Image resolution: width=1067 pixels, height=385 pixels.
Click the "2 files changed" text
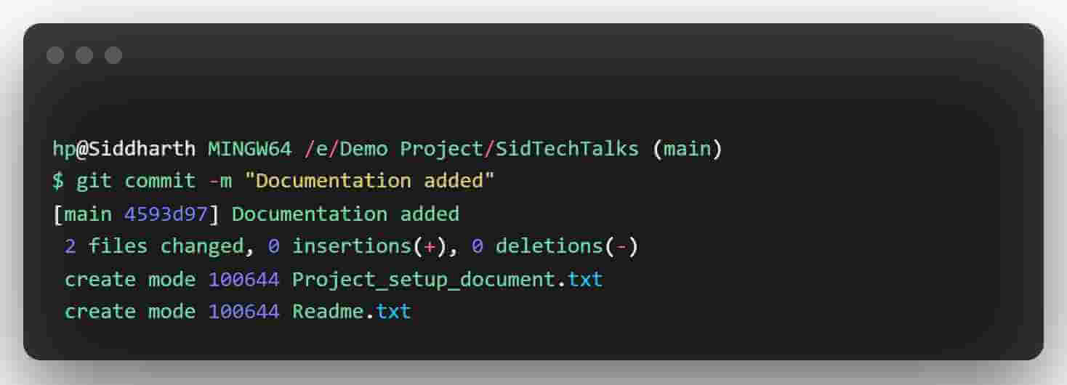click(154, 247)
